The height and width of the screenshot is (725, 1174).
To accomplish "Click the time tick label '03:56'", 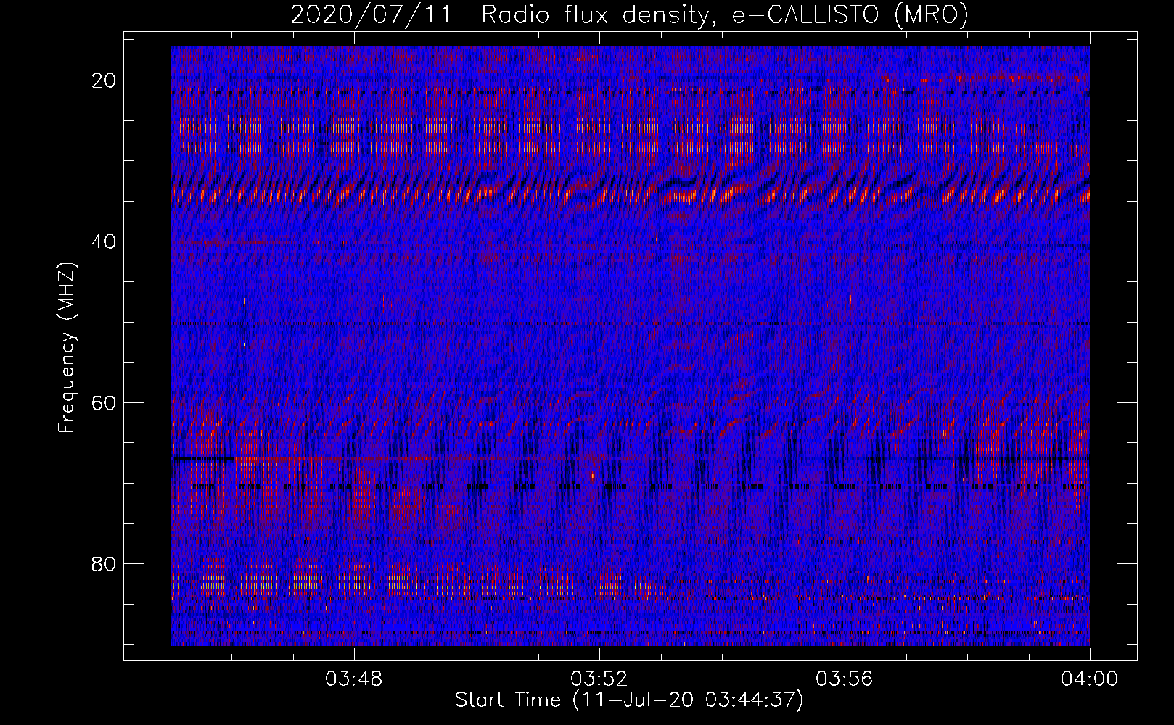I will click(x=845, y=679).
